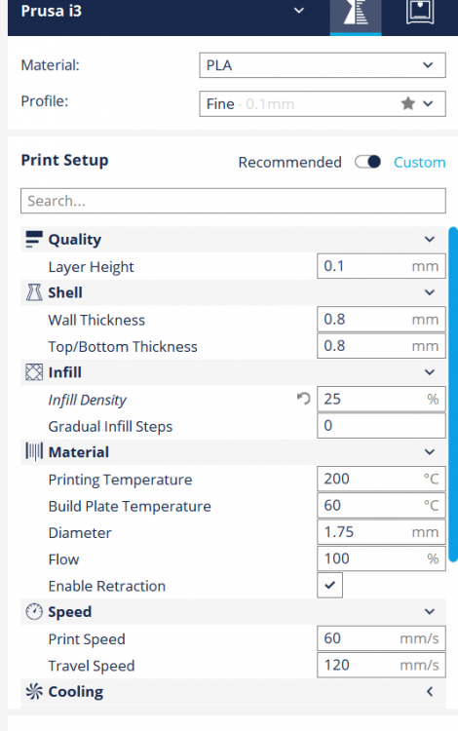The image size is (458, 731).
Task: Edit the Travel Speed value
Action: coord(381,665)
